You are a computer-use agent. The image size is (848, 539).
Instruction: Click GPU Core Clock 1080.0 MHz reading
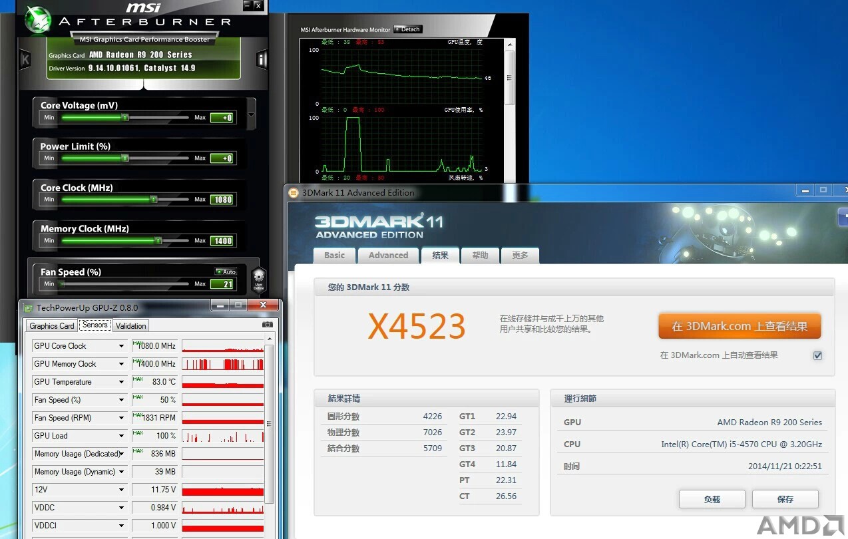pyautogui.click(x=155, y=346)
